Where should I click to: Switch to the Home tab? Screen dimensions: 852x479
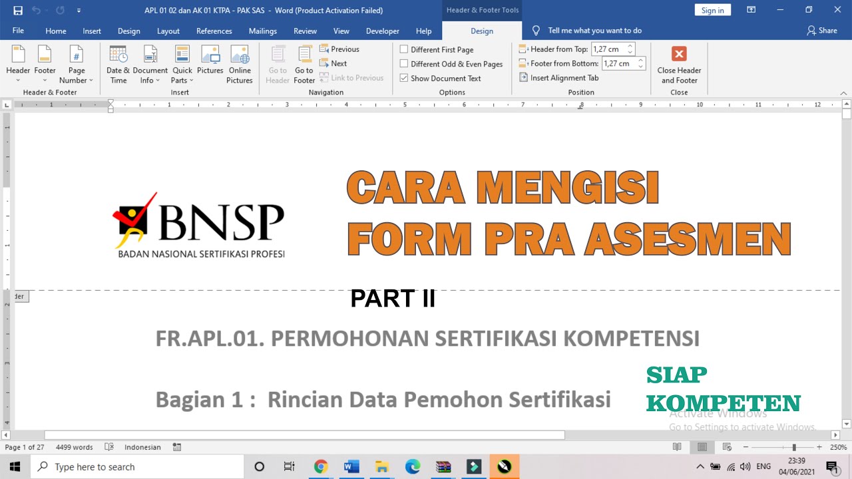[x=55, y=31]
